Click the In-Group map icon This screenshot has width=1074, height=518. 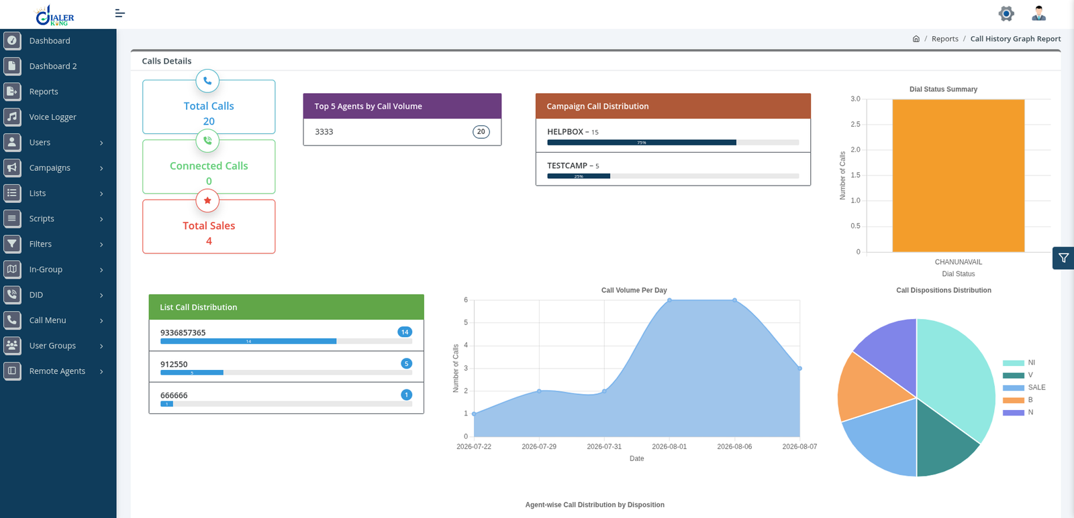click(12, 270)
